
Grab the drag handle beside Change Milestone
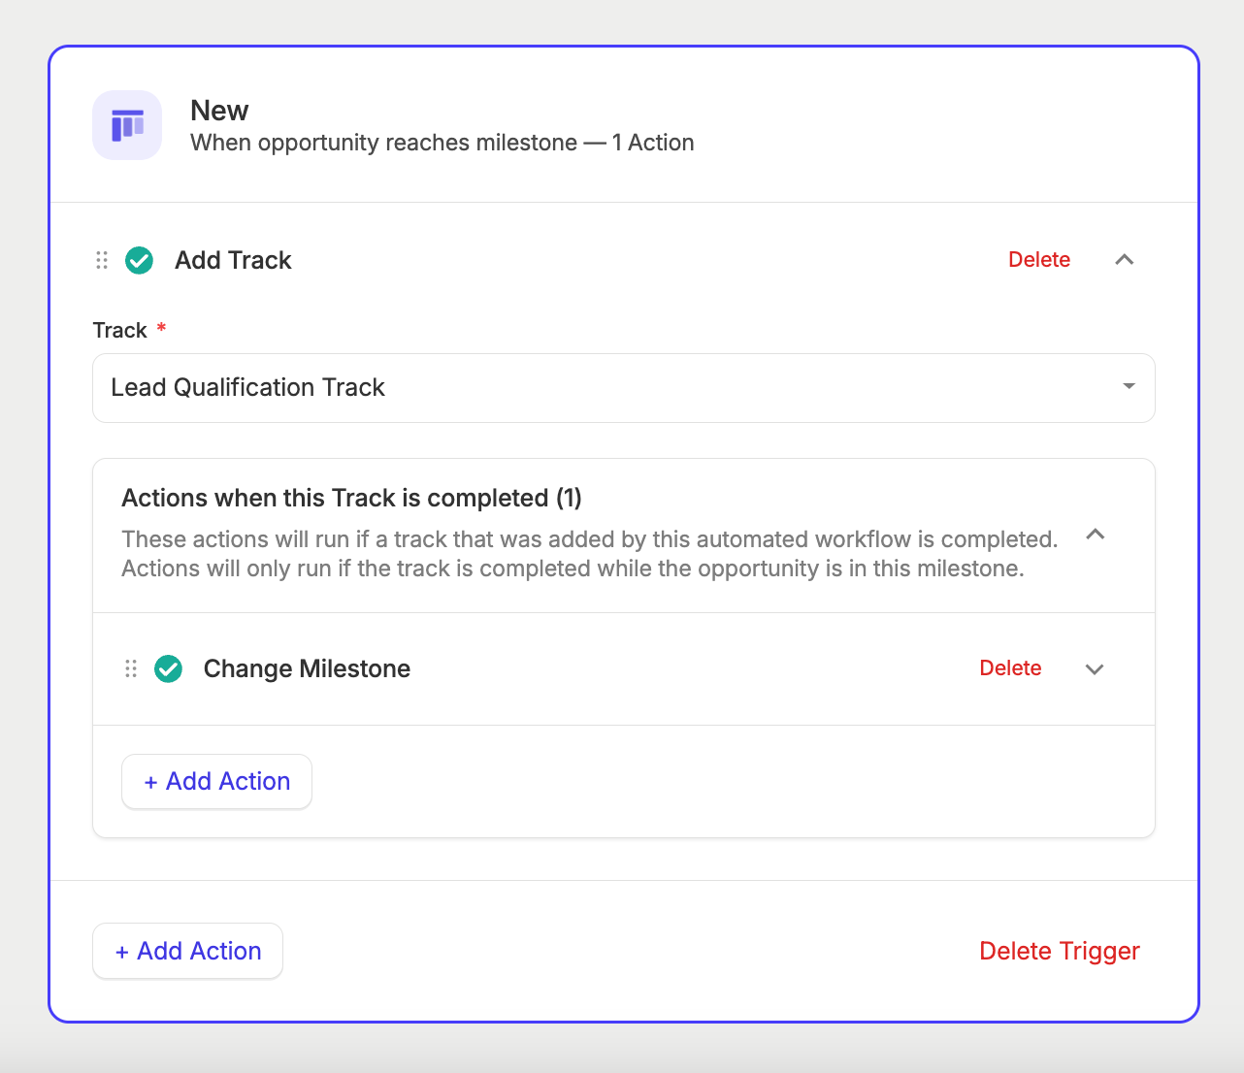tap(131, 668)
